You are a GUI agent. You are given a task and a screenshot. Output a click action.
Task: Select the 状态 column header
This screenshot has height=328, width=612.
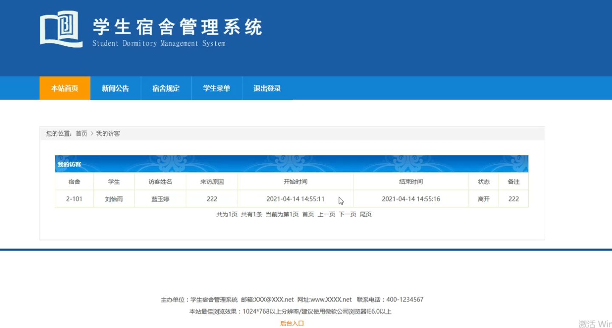coord(484,182)
